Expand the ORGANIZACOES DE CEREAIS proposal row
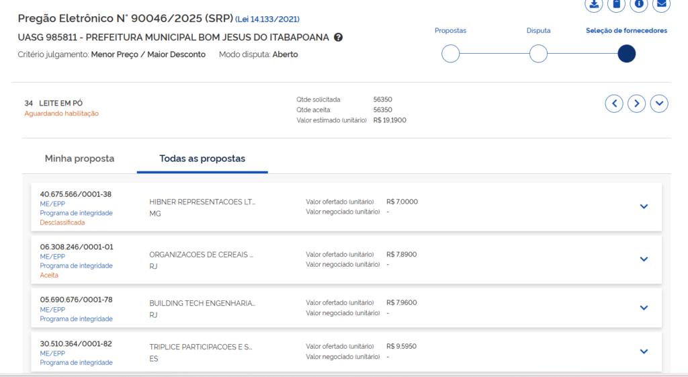The image size is (688, 377). (644, 259)
